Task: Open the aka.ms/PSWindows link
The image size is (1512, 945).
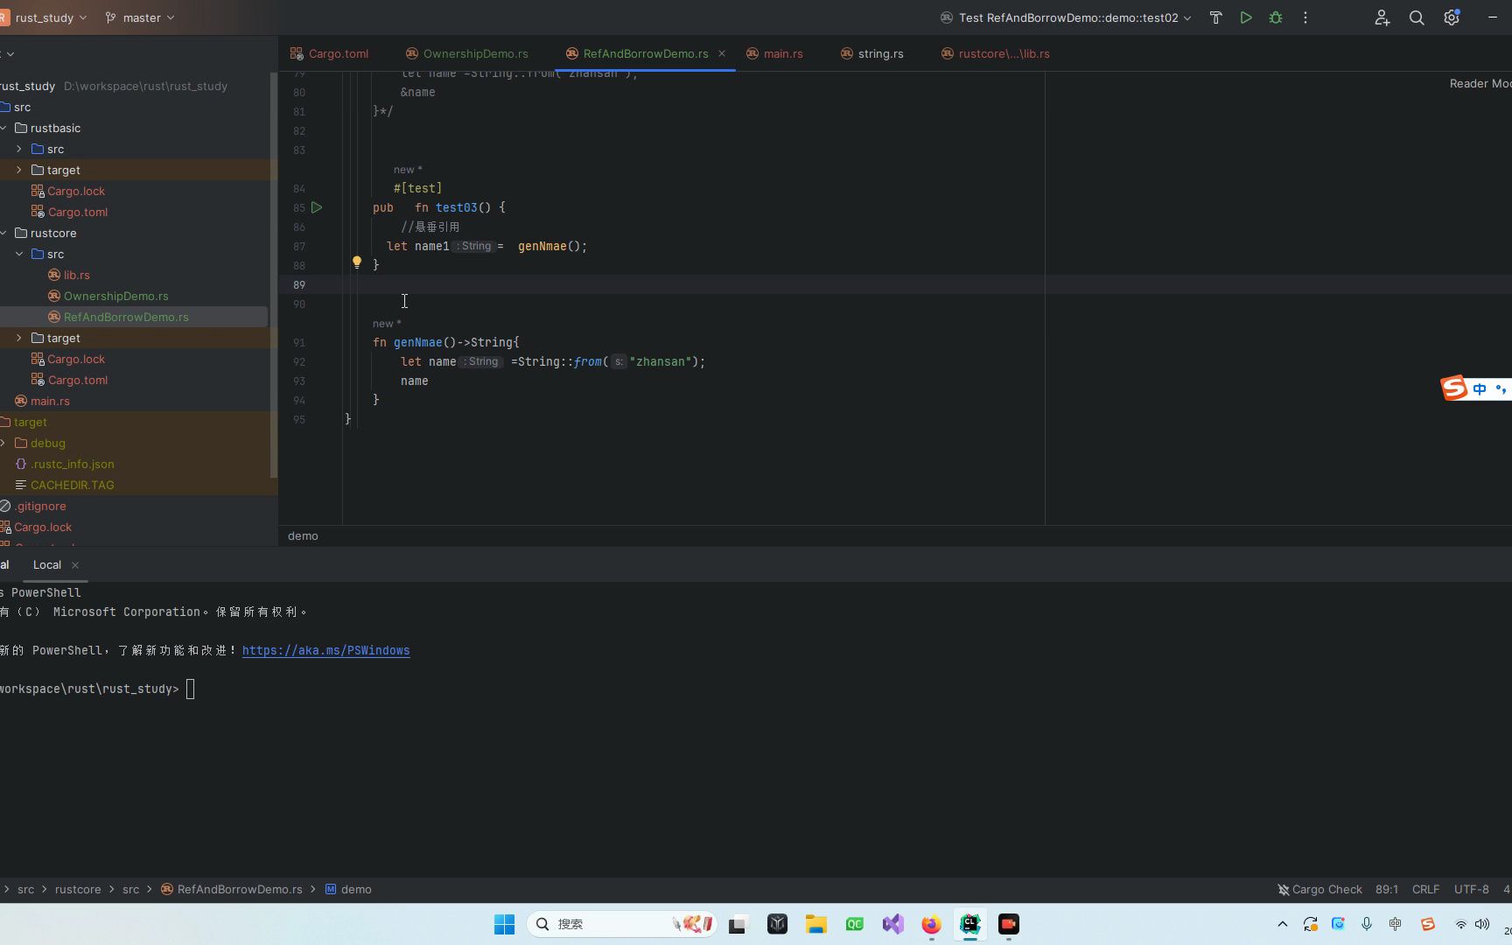Action: coord(325,651)
